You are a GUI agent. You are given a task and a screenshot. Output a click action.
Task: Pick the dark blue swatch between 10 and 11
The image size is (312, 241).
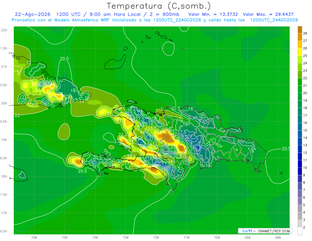coord(300,164)
